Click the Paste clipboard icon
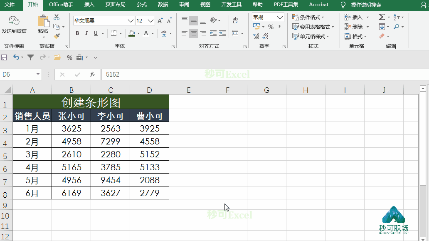Screen dimensions: 429x241 pyautogui.click(x=44, y=21)
